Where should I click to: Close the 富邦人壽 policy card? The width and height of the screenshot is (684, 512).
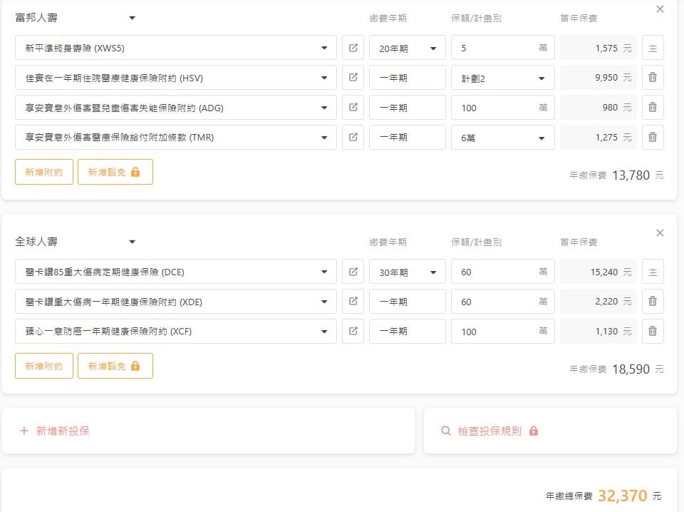tap(660, 9)
